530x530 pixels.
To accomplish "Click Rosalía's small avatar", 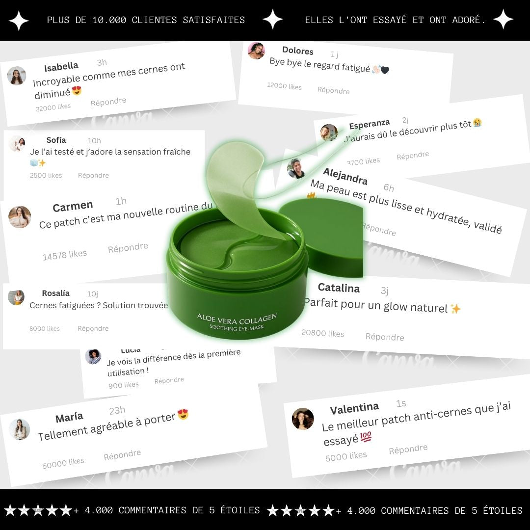I will (16, 297).
